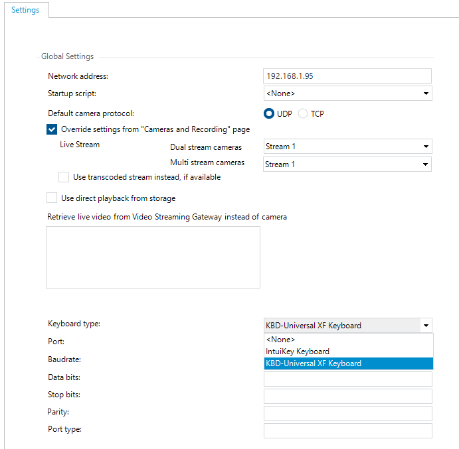Select the UDP protocol radio button
This screenshot has width=459, height=449.
(x=269, y=113)
